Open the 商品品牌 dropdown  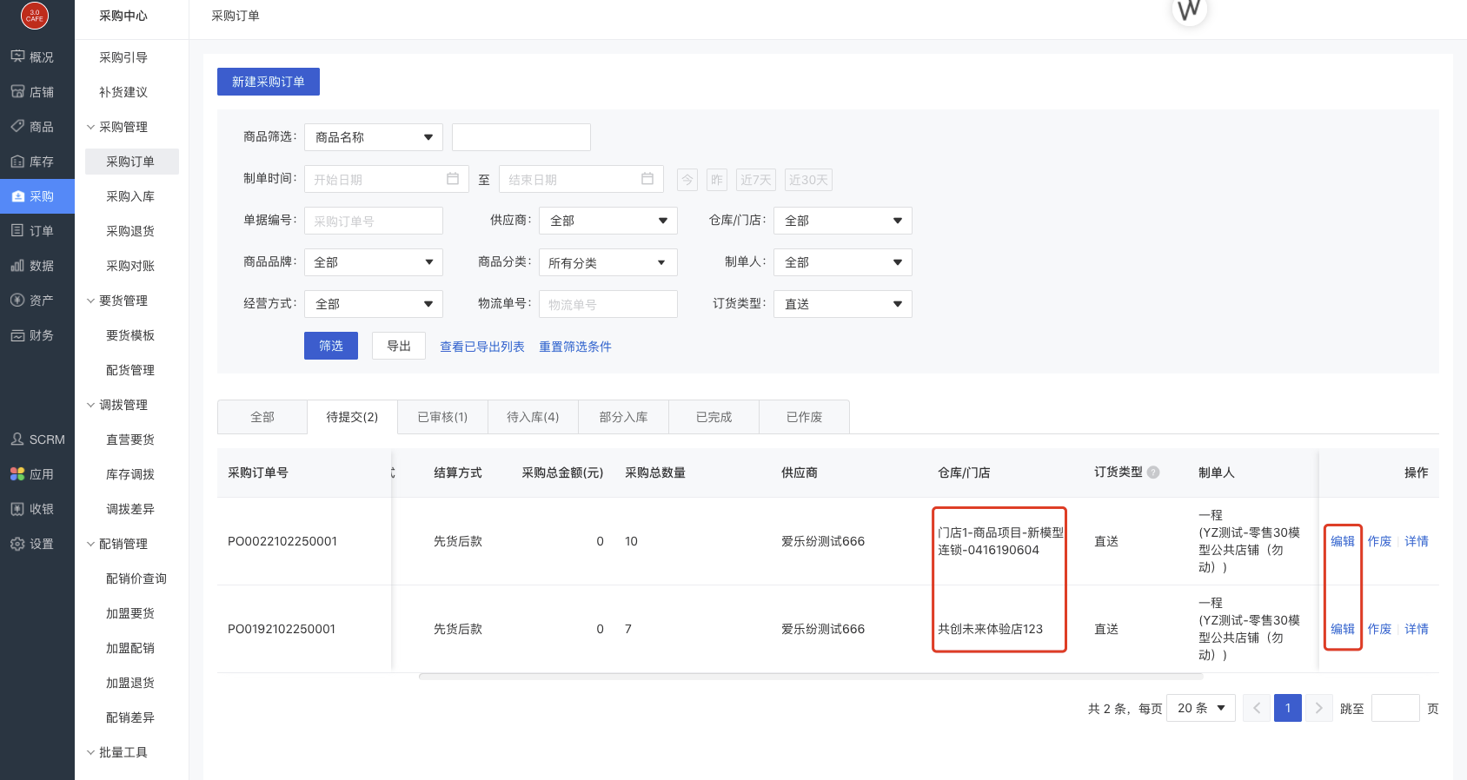(374, 262)
